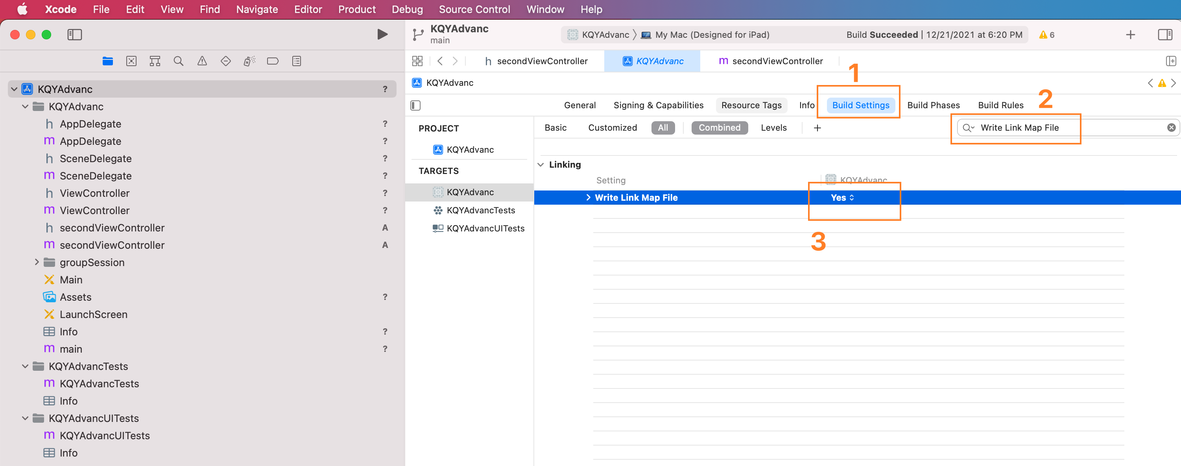Click the related items grid icon
1181x466 pixels.
(x=417, y=61)
